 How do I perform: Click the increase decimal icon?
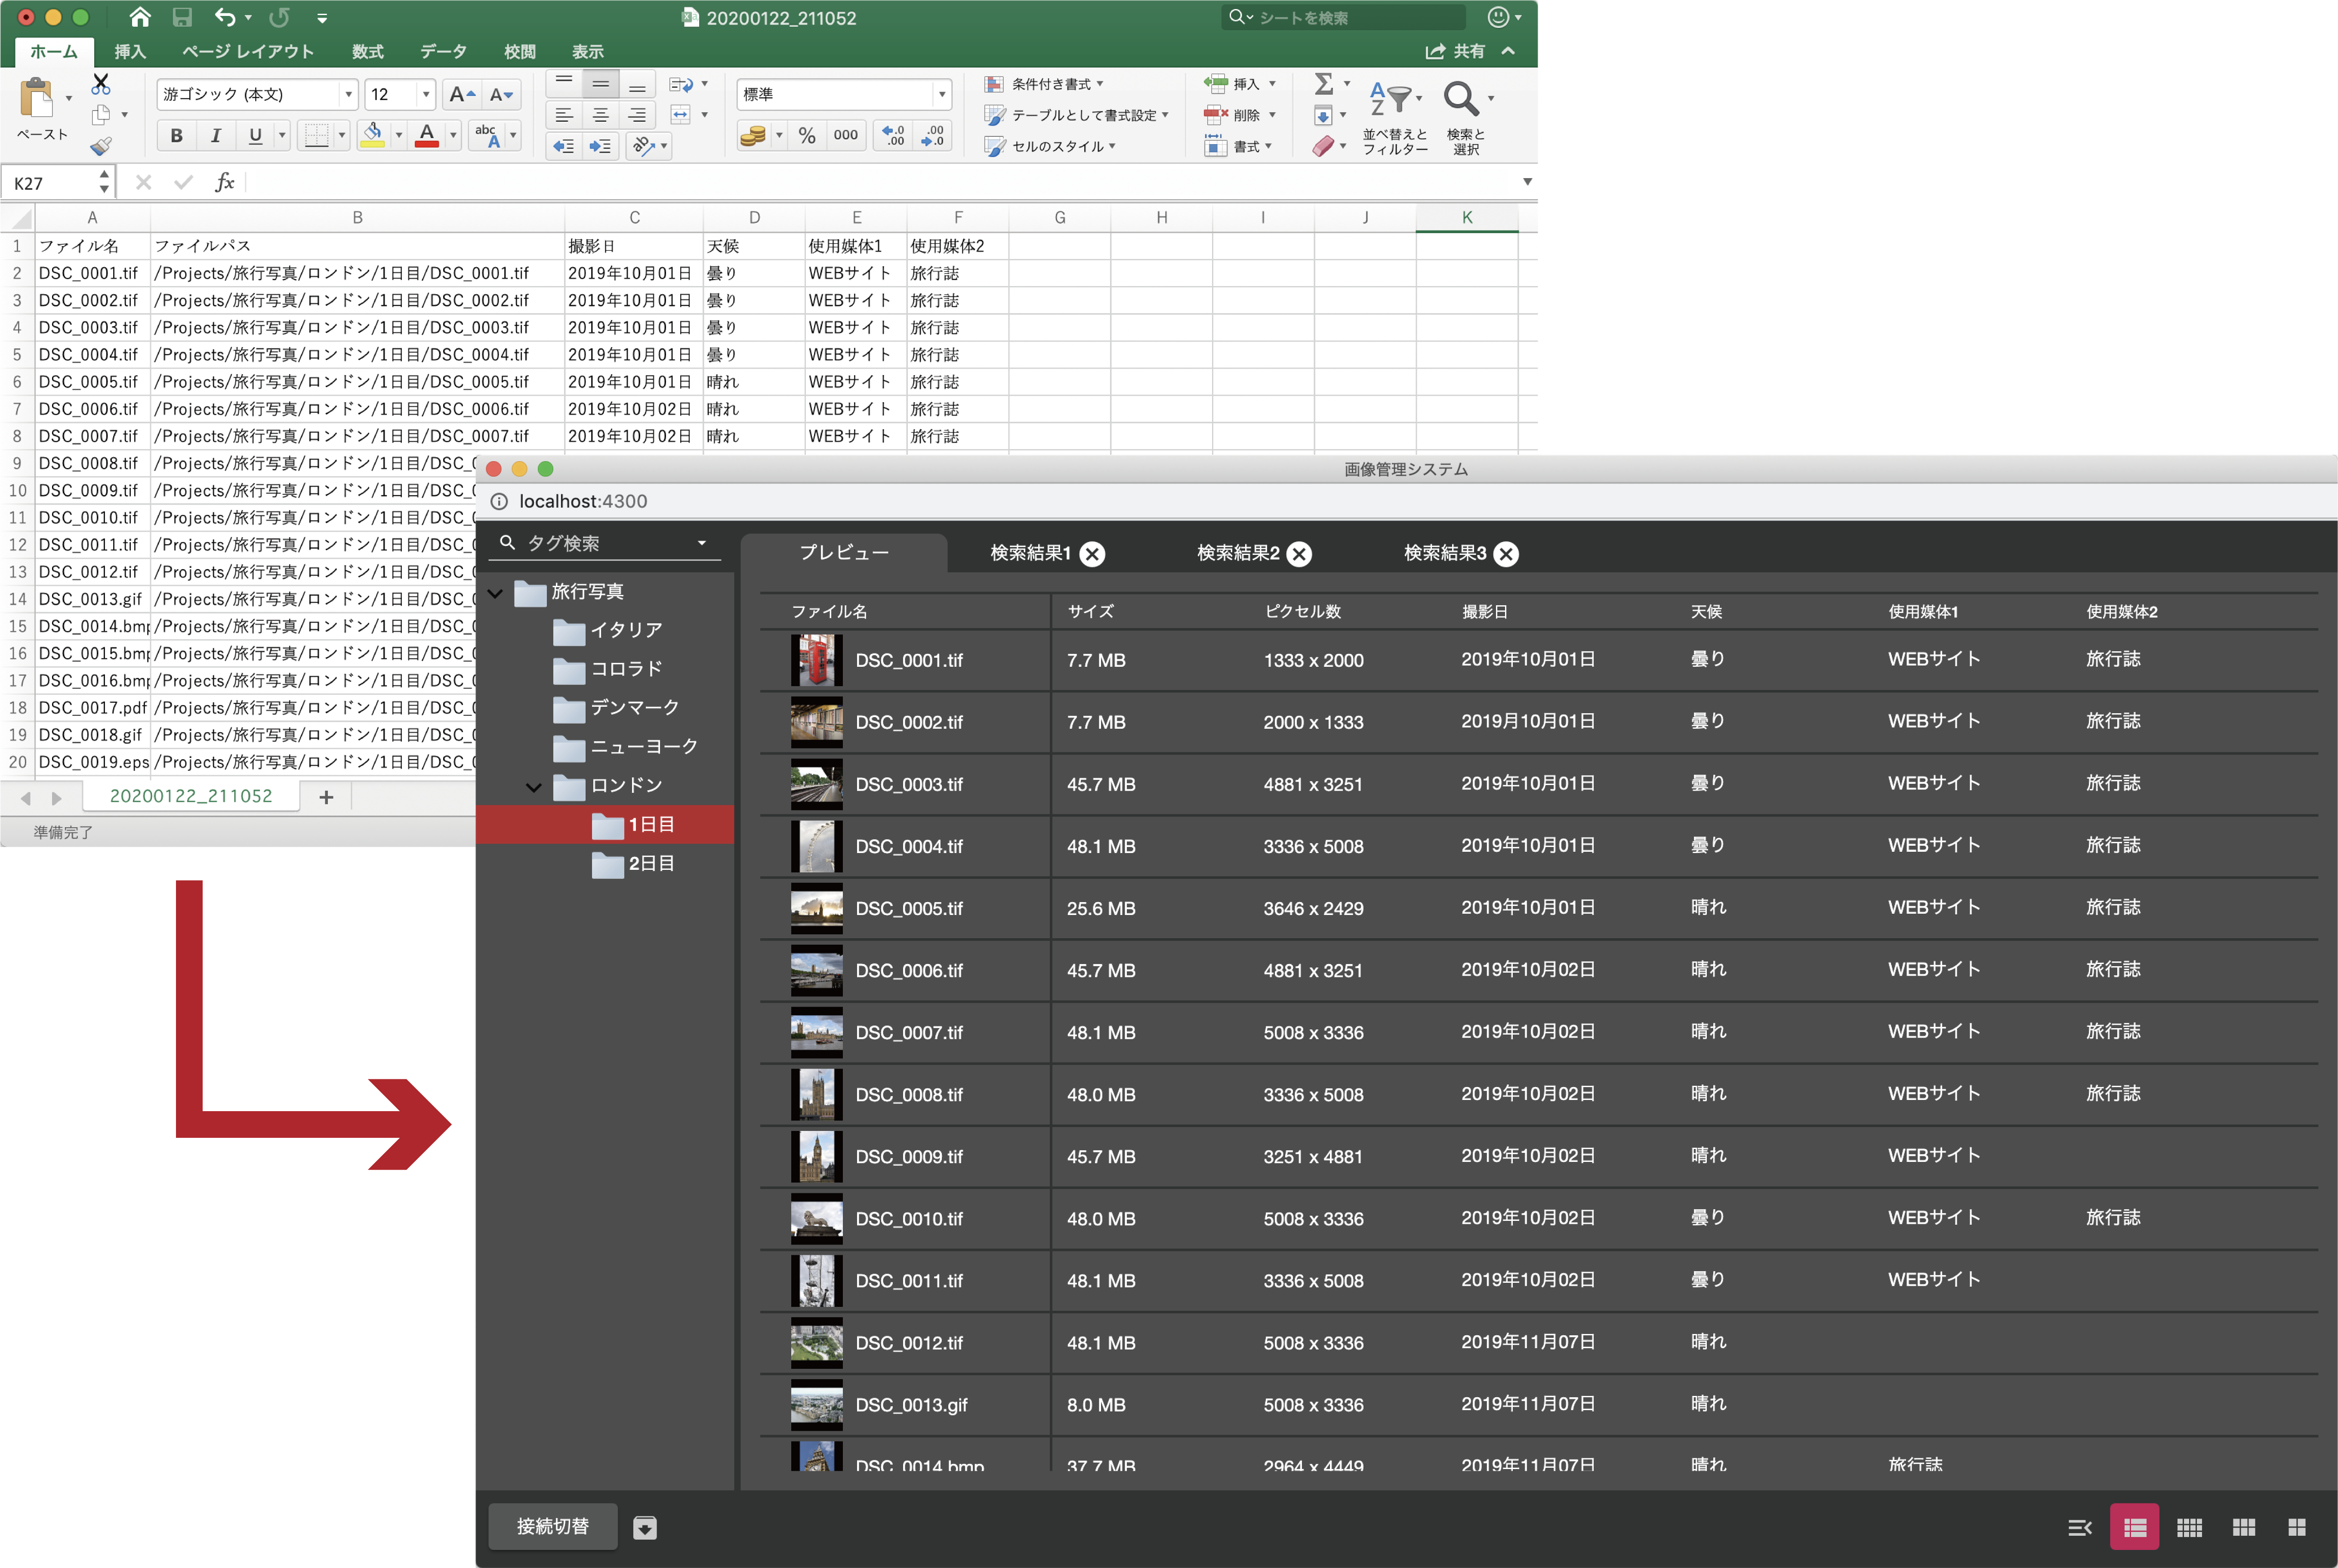(893, 135)
